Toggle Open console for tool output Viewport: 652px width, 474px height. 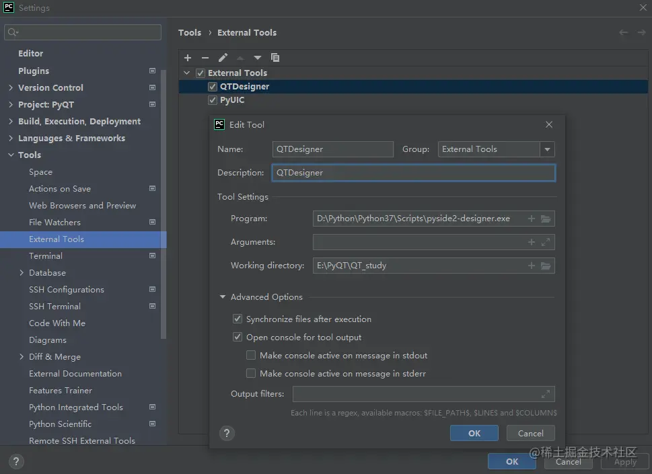click(x=238, y=338)
